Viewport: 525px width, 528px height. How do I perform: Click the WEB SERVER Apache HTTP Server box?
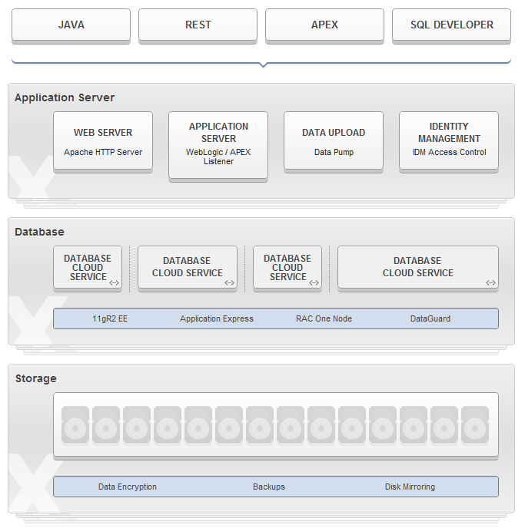[103, 142]
